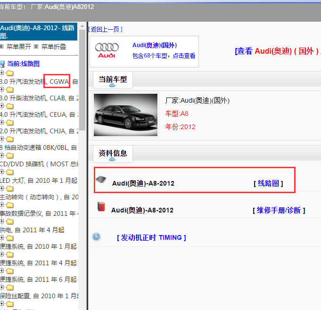
Task: Click the 当前:线路图 root node icon
Action: click(x=2, y=64)
